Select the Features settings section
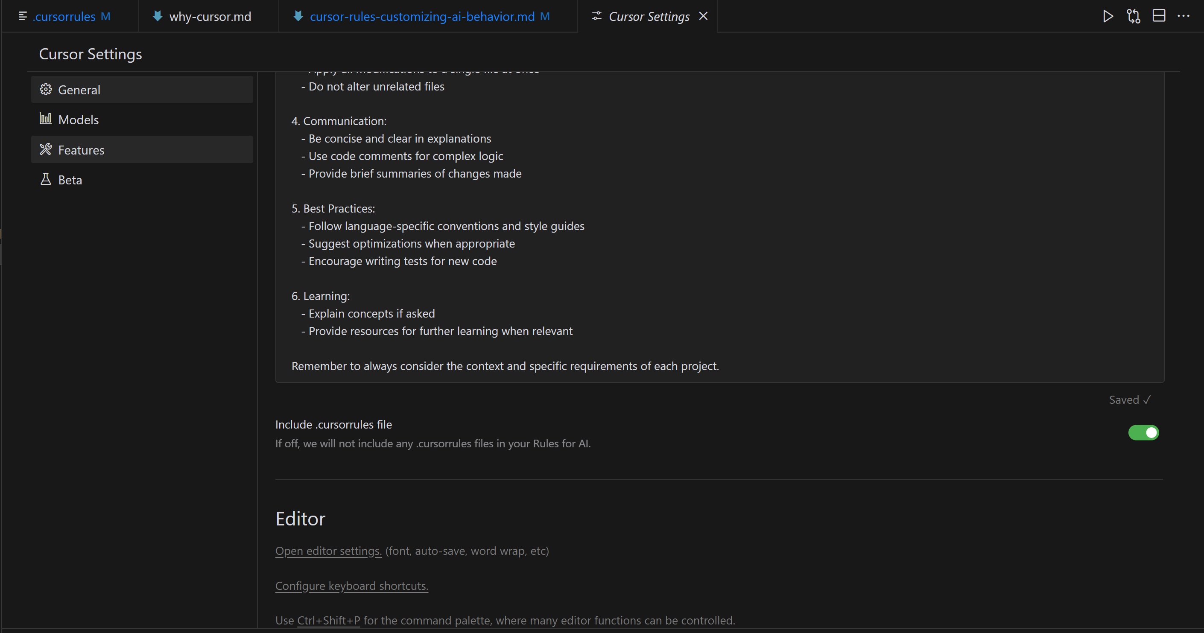 coord(142,150)
